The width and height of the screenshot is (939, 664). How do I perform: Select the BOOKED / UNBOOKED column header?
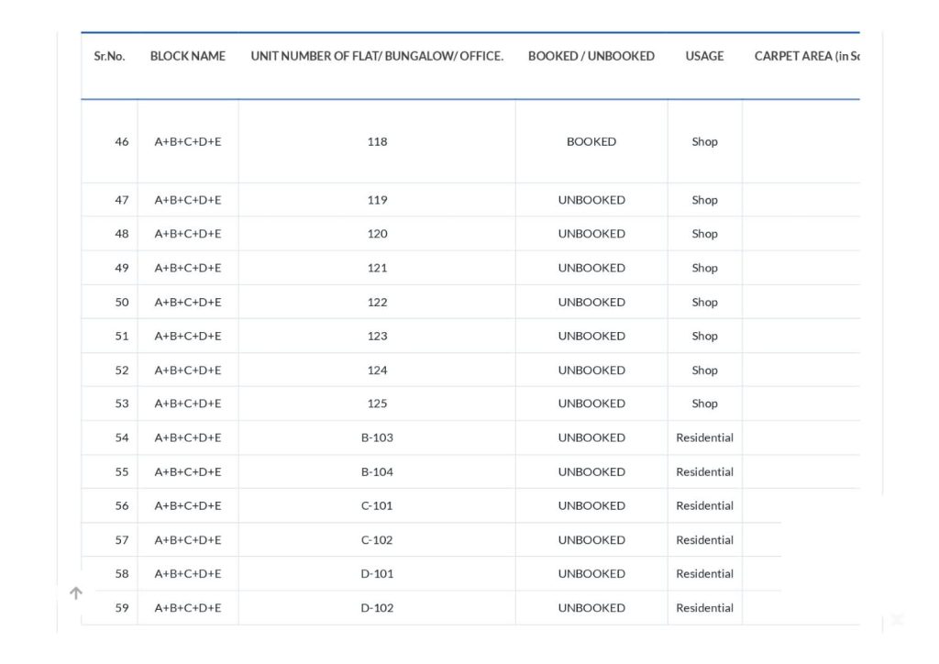(591, 56)
